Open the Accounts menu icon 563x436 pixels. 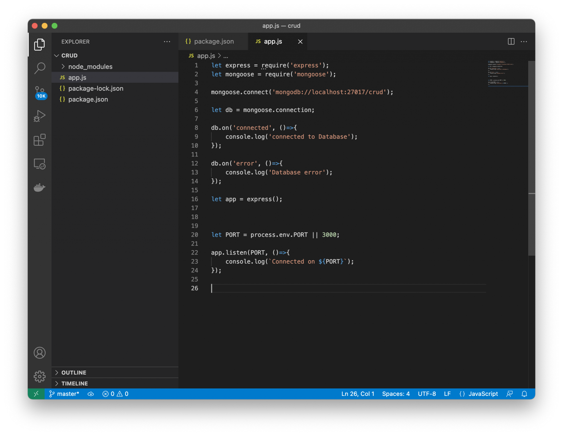40,353
